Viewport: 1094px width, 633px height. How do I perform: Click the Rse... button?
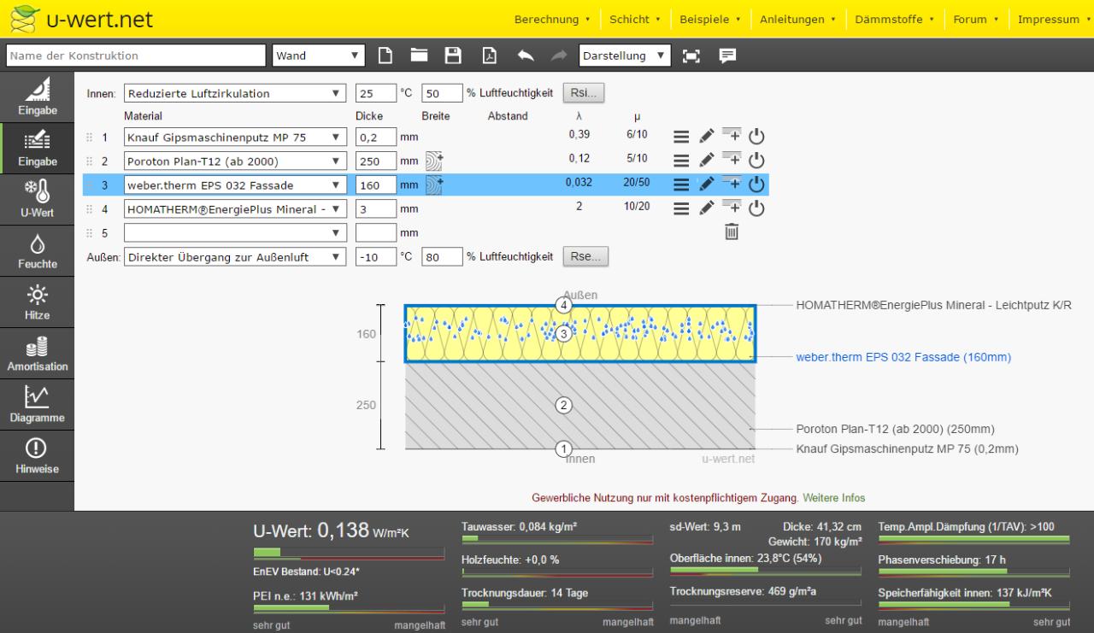[585, 256]
